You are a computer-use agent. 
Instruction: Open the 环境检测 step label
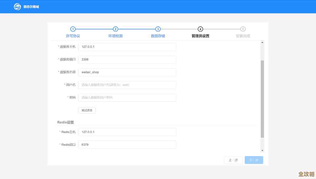116,36
